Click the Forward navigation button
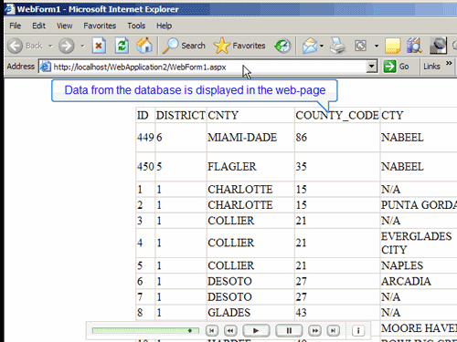The image size is (457, 342). tap(67, 46)
